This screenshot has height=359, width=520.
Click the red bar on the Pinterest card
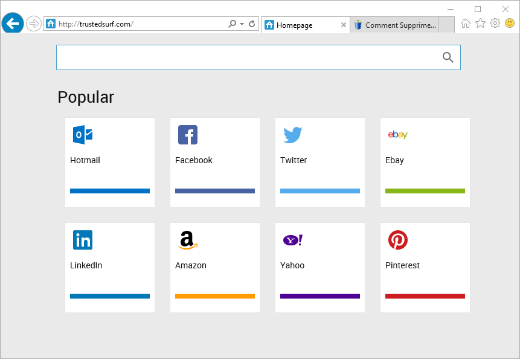(425, 296)
